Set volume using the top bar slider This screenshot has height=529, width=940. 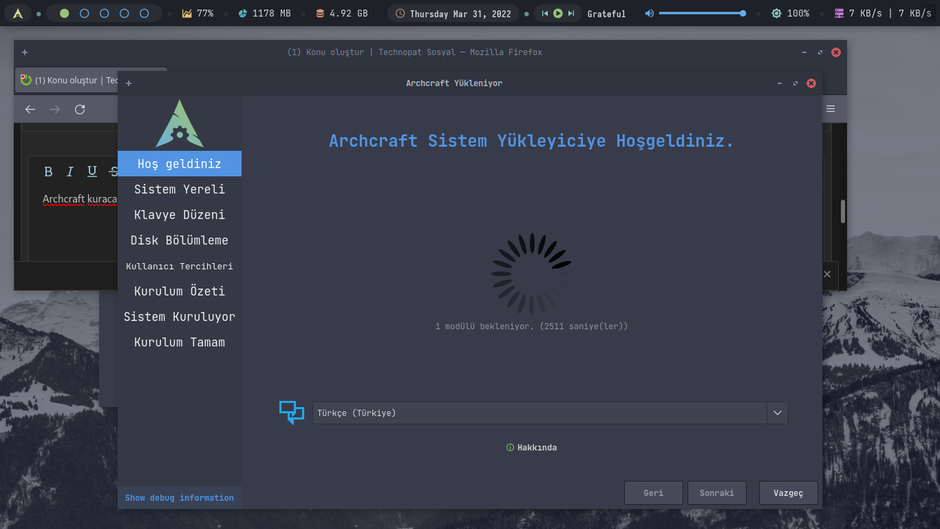click(702, 13)
